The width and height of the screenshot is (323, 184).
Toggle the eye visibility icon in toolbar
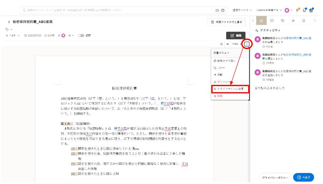228,44
